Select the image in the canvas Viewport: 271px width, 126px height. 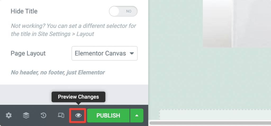[x=237, y=24]
